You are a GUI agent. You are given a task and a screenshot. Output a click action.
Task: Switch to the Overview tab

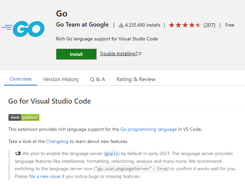click(21, 79)
